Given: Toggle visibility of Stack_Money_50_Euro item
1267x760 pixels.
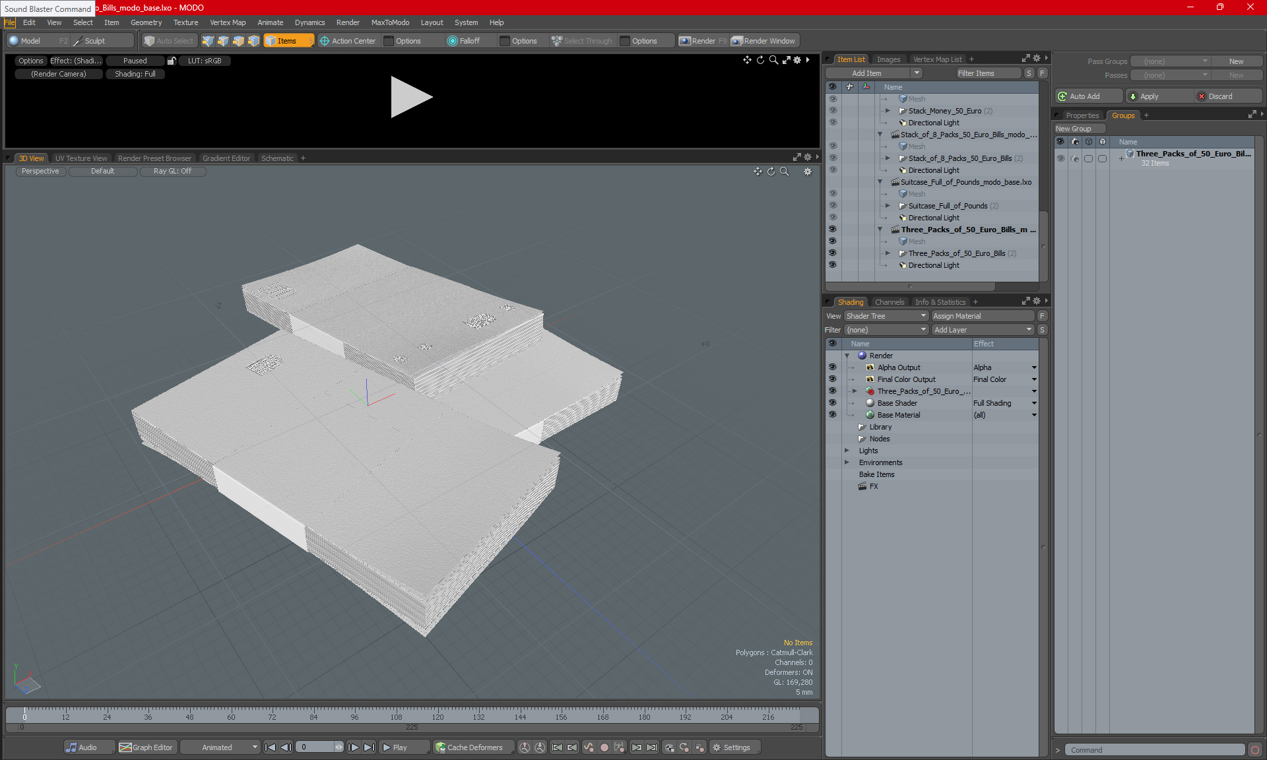Looking at the screenshot, I should coord(832,111).
